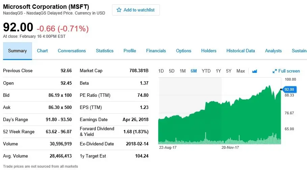Image resolution: width=307 pixels, height=170 pixels.
Task: Select the YTD chart range
Action: click(206, 71)
